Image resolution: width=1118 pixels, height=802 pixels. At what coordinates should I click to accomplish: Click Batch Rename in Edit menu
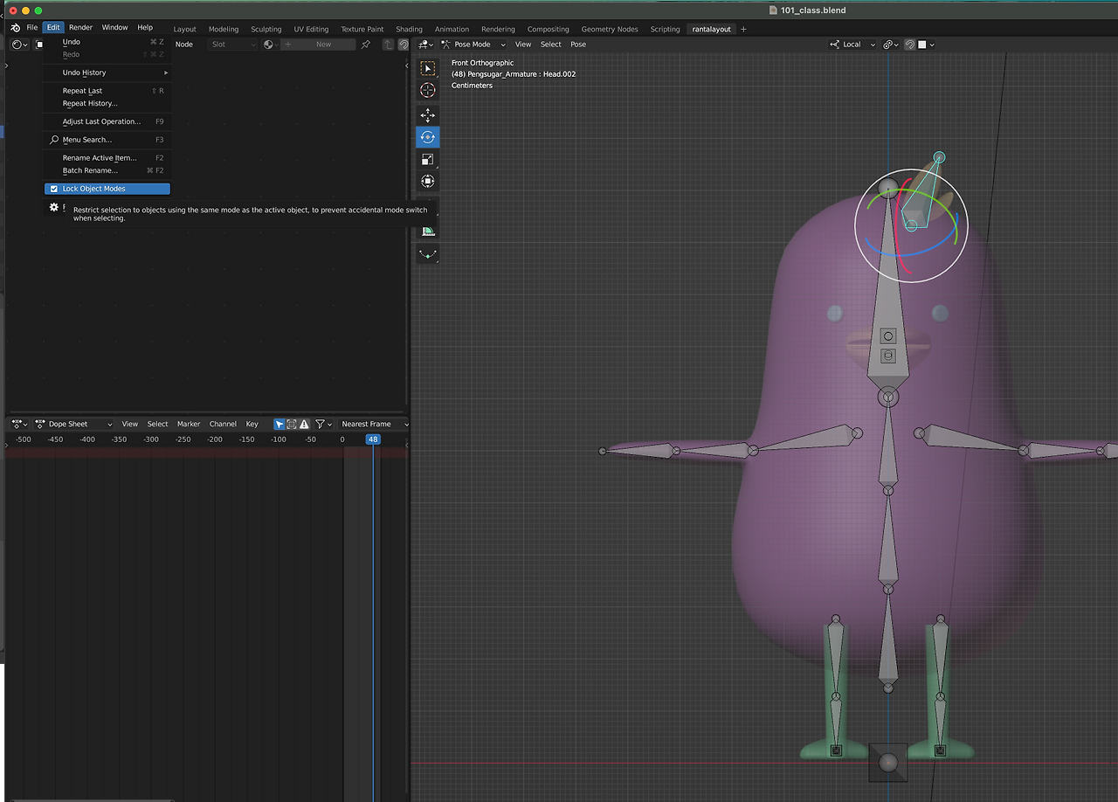coord(89,170)
